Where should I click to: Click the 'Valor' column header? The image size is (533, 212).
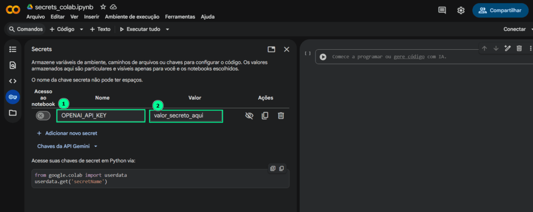(x=195, y=98)
